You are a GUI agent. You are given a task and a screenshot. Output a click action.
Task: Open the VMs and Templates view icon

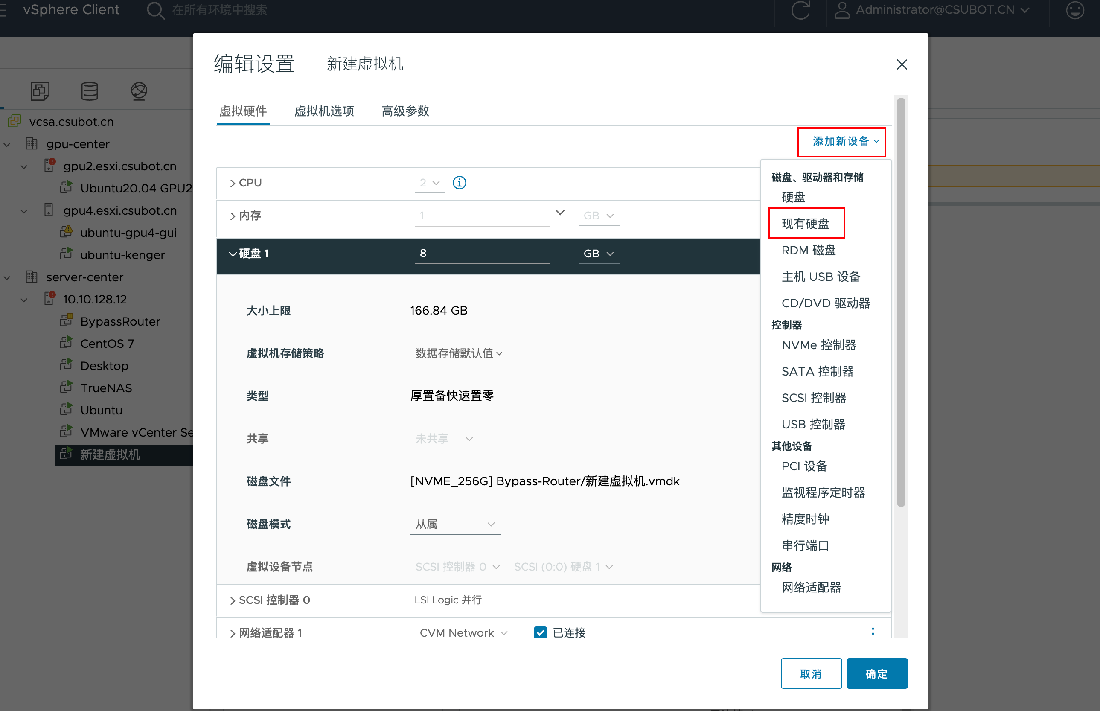[x=40, y=91]
